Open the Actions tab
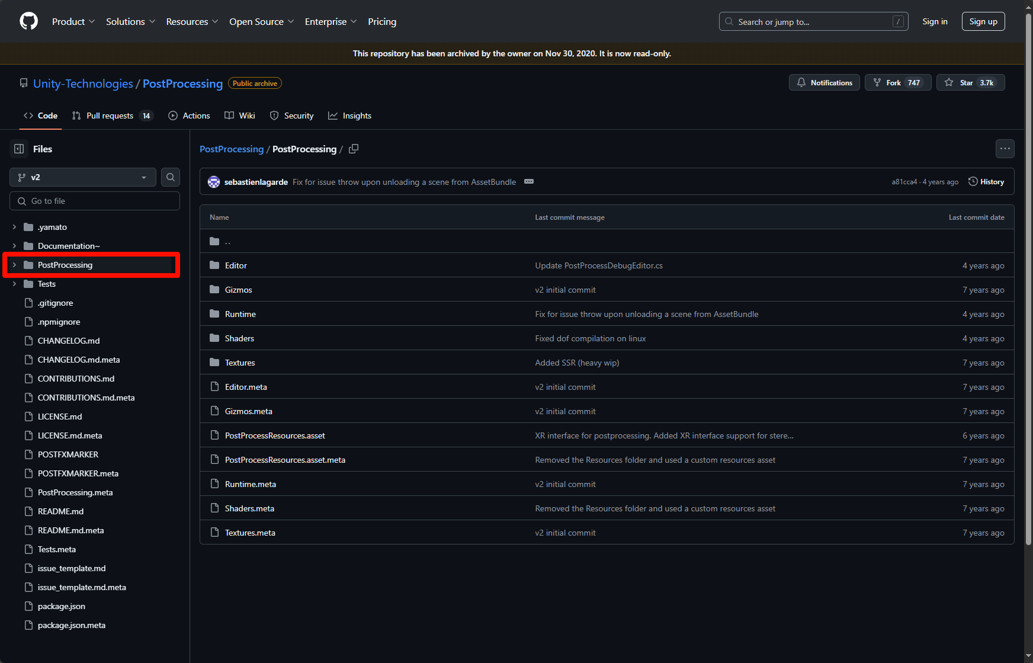 189,116
